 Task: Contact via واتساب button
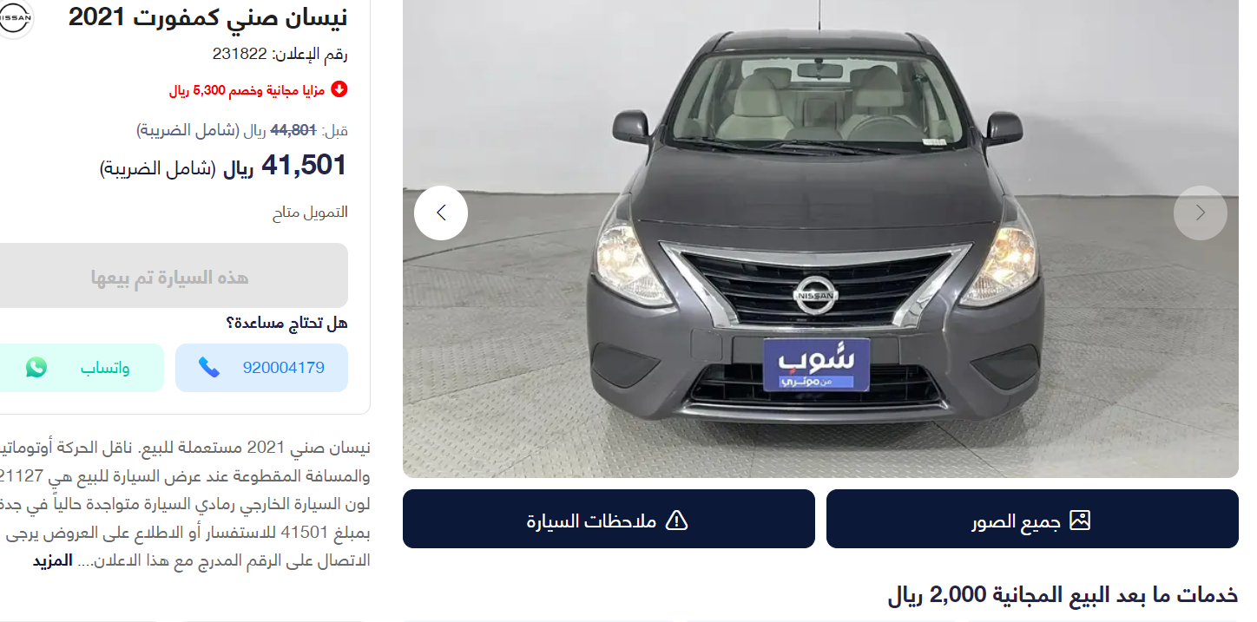pos(80,368)
